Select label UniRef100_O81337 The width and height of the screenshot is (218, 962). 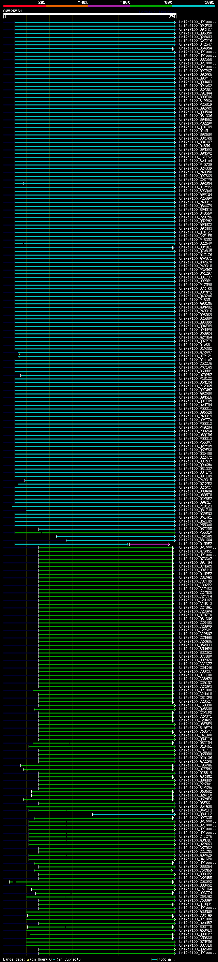195,469
